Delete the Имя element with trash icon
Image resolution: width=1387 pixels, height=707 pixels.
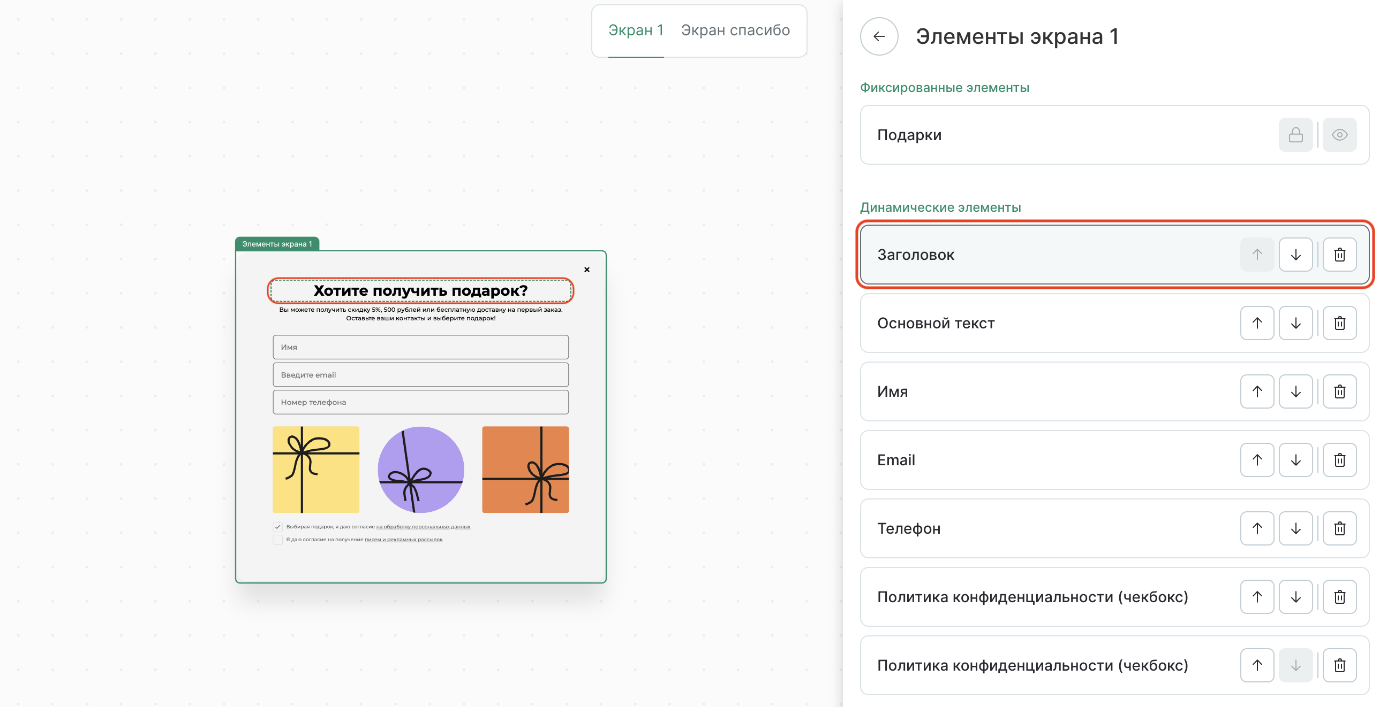coord(1339,391)
